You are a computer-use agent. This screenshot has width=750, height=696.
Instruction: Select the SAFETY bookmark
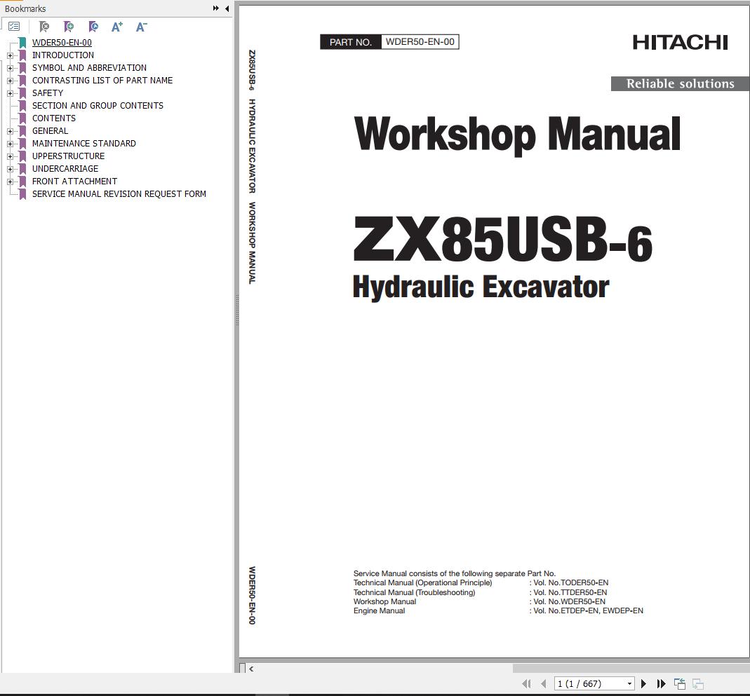click(x=47, y=93)
